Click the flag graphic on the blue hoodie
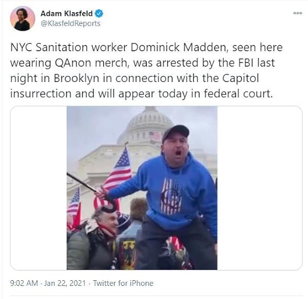308x299 pixels. point(171,196)
